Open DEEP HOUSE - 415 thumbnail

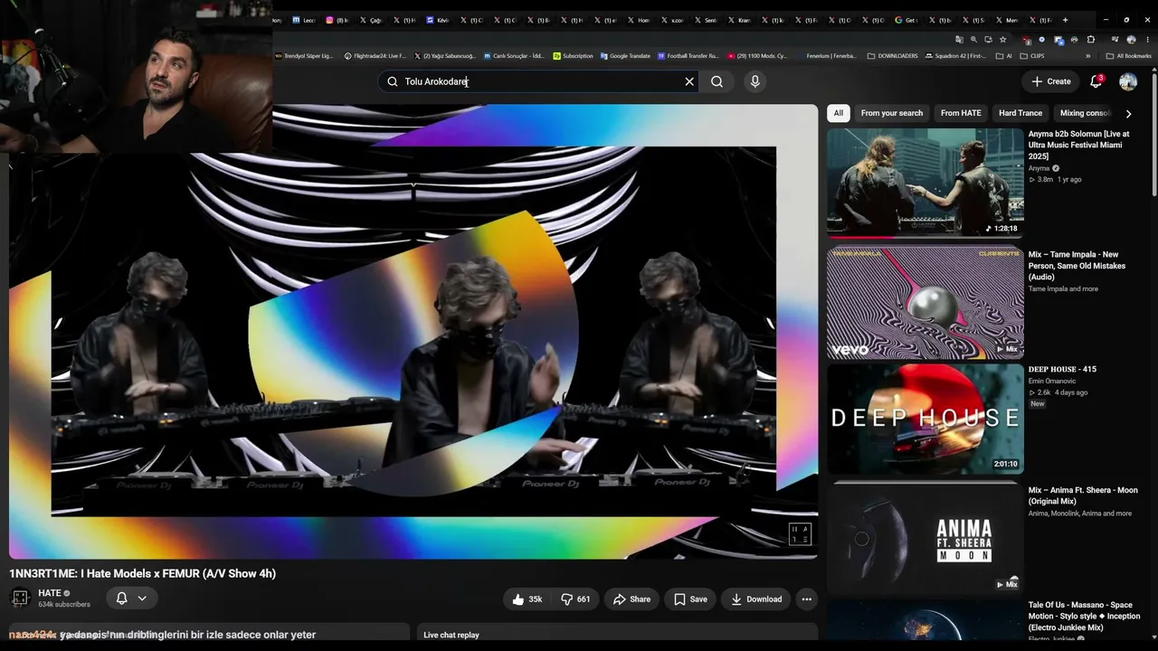click(925, 419)
